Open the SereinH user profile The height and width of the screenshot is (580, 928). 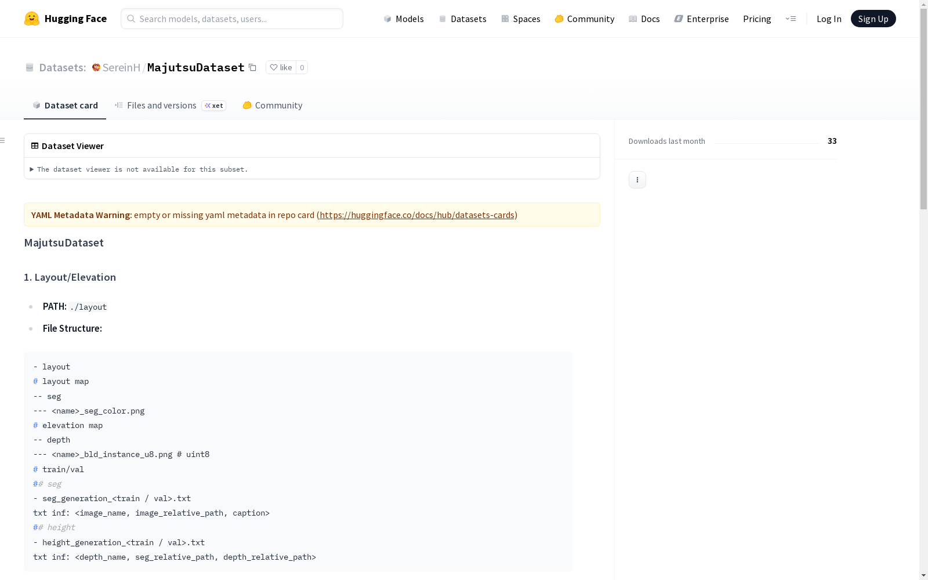point(121,67)
